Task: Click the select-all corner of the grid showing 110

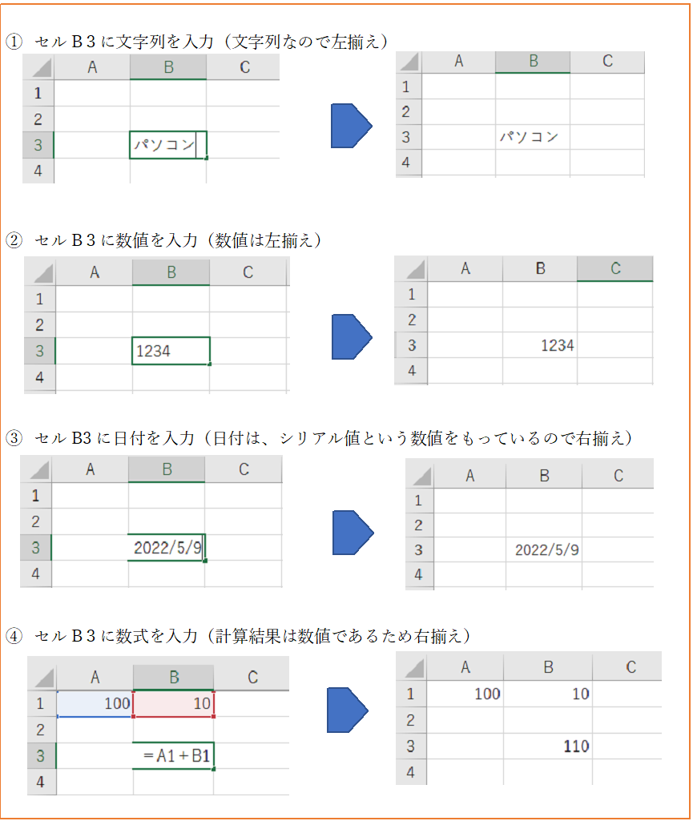Action: coord(411,668)
